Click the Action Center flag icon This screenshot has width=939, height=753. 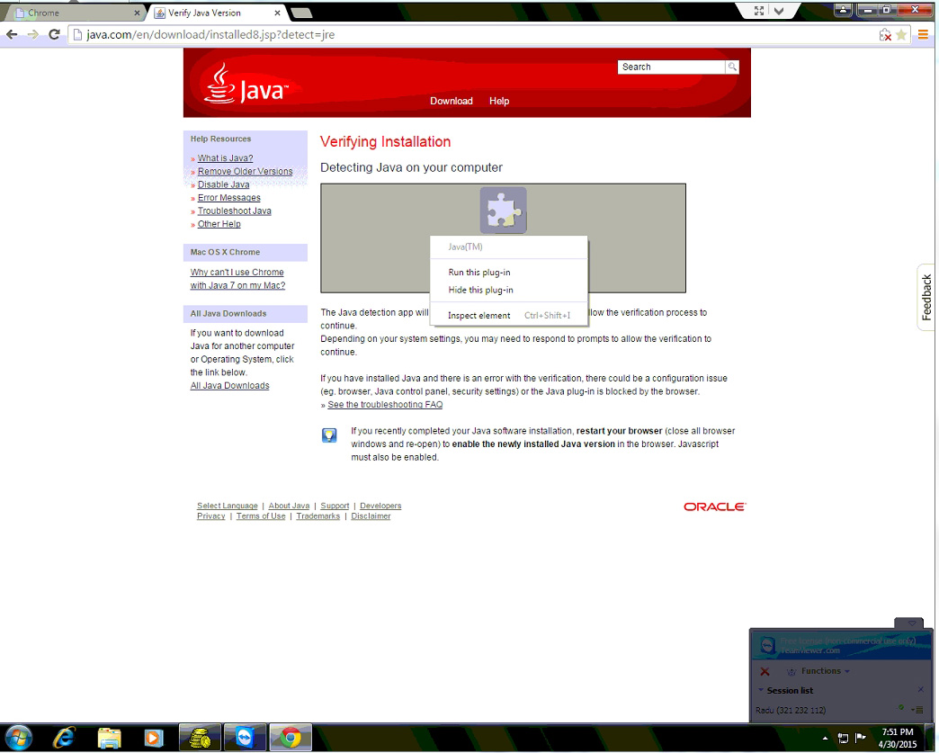coord(861,738)
